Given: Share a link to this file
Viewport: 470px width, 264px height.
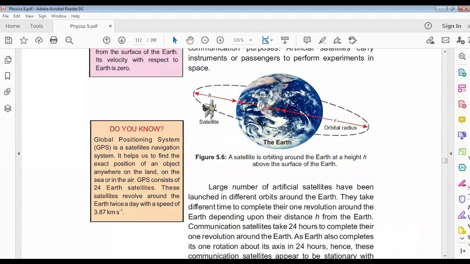Looking at the screenshot, I should point(430,40).
